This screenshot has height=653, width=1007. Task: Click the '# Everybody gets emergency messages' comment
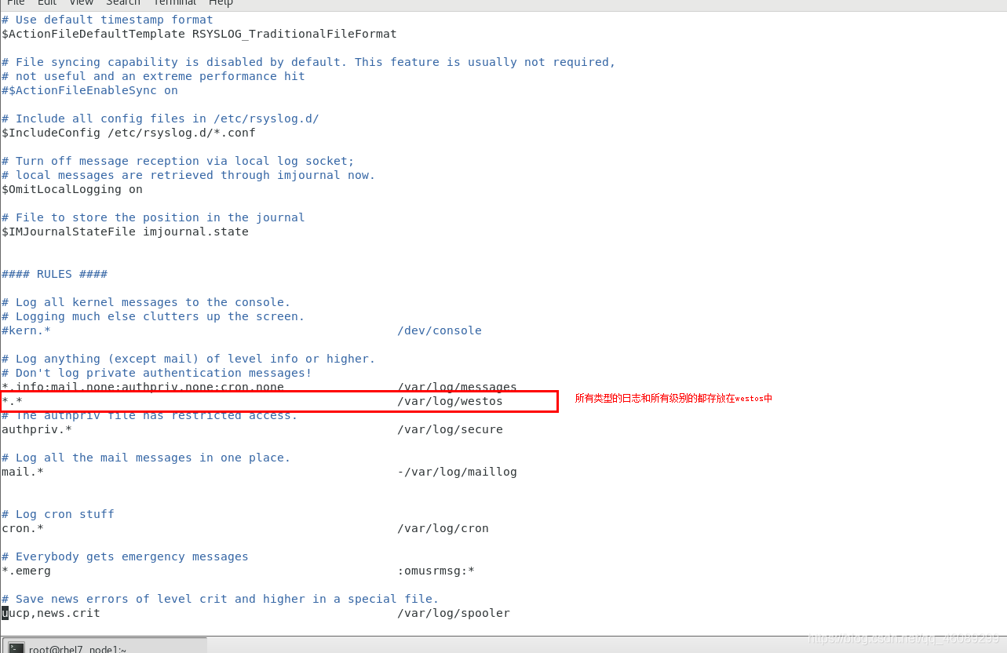pyautogui.click(x=125, y=556)
